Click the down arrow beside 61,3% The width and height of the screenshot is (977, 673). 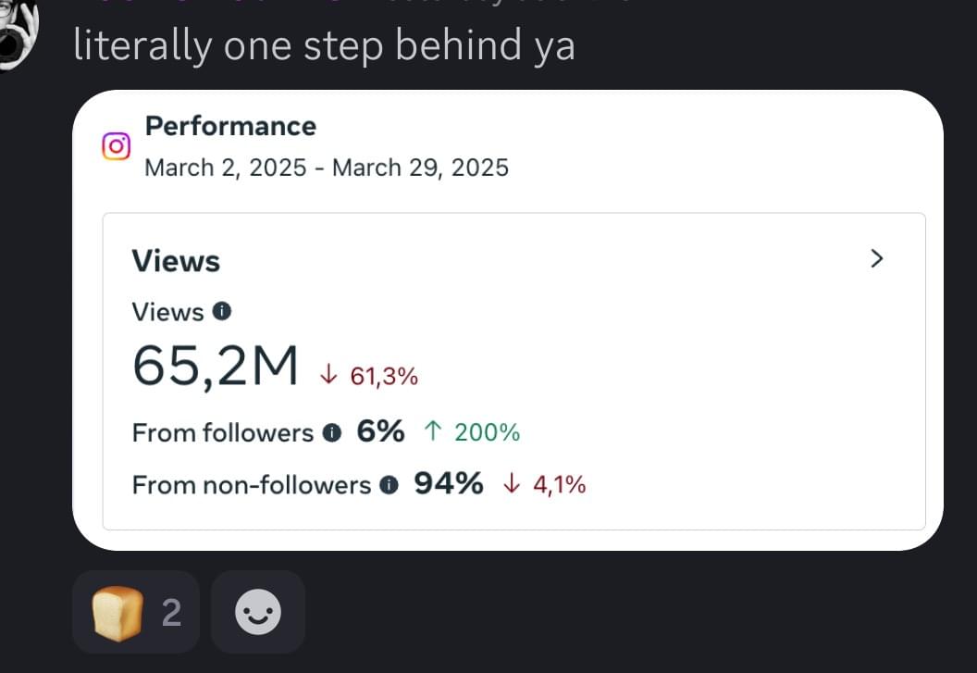click(x=327, y=375)
